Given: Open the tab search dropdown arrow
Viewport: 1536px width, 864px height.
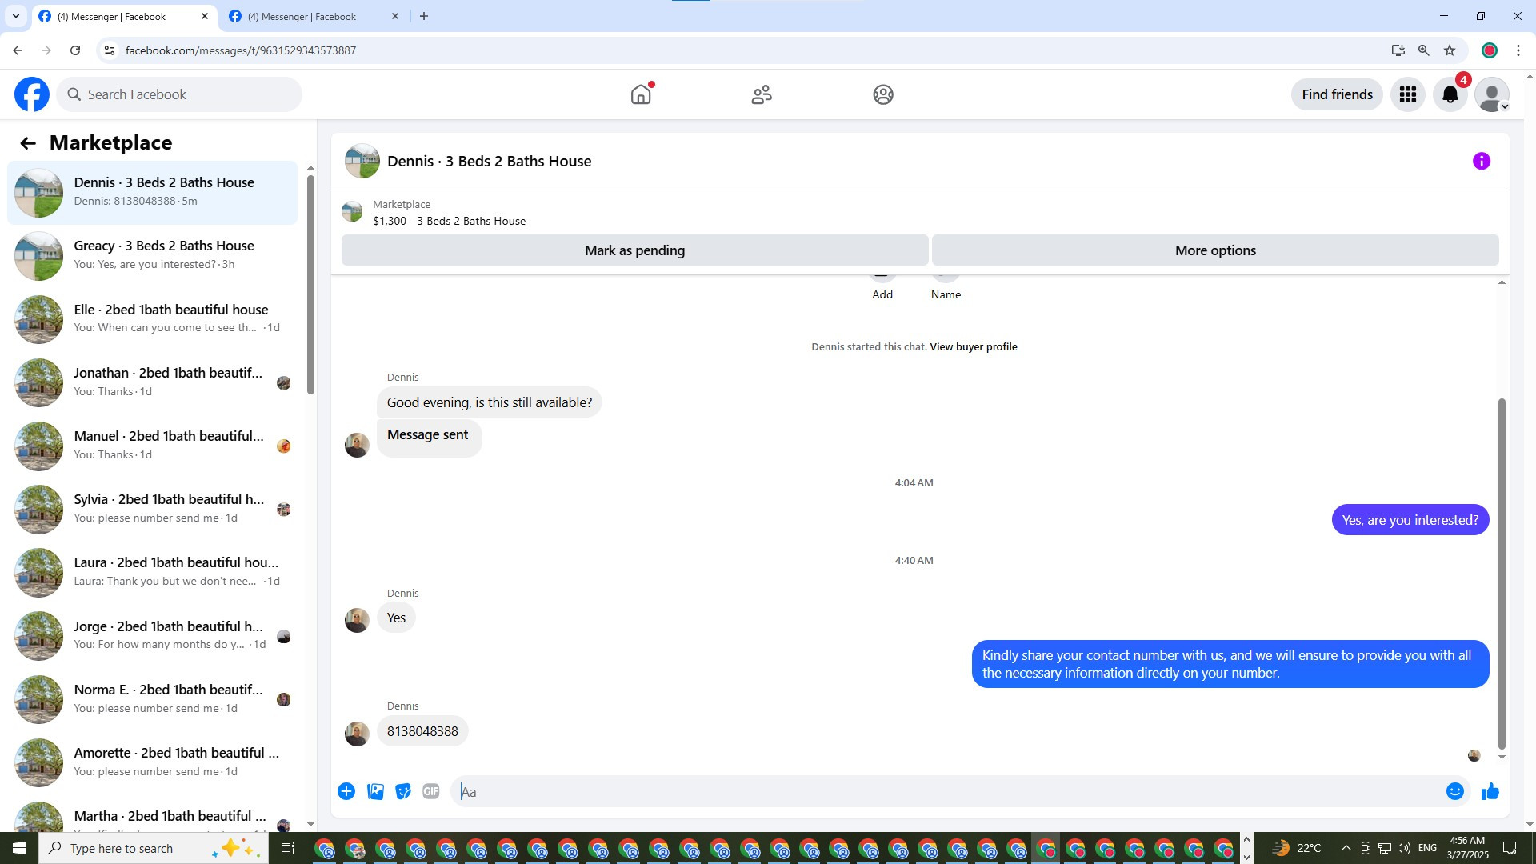Looking at the screenshot, I should [15, 16].
